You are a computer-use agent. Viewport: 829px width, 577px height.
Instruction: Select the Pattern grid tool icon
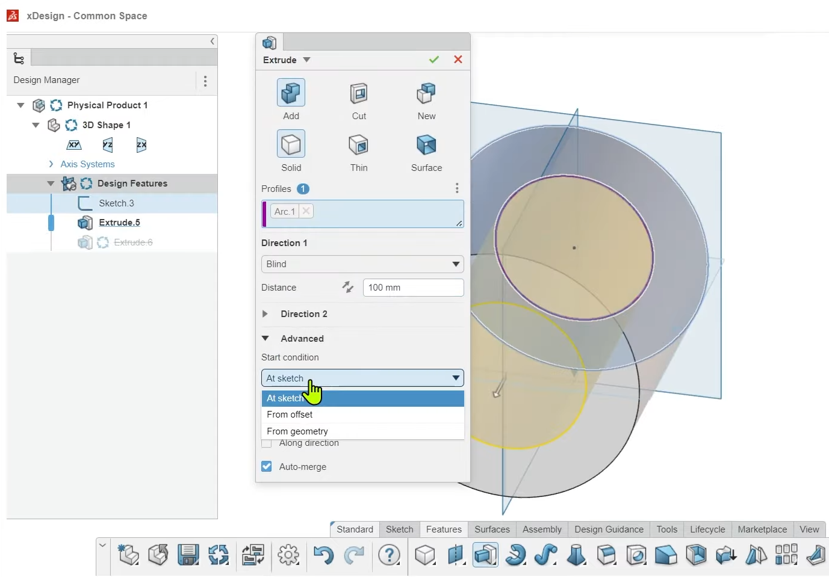click(x=786, y=555)
